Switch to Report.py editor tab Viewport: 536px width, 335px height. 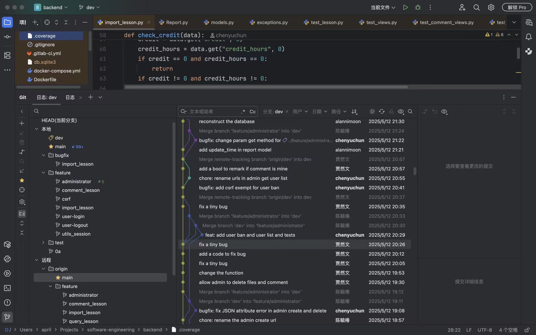coord(174,22)
